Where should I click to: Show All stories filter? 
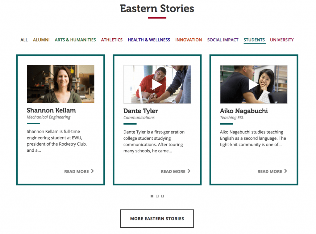[x=24, y=40]
